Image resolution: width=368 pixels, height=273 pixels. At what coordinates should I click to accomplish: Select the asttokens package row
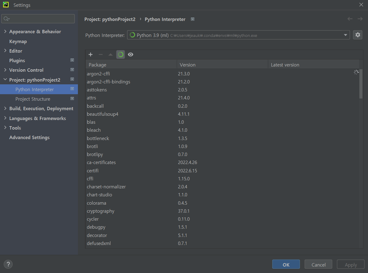pos(222,90)
